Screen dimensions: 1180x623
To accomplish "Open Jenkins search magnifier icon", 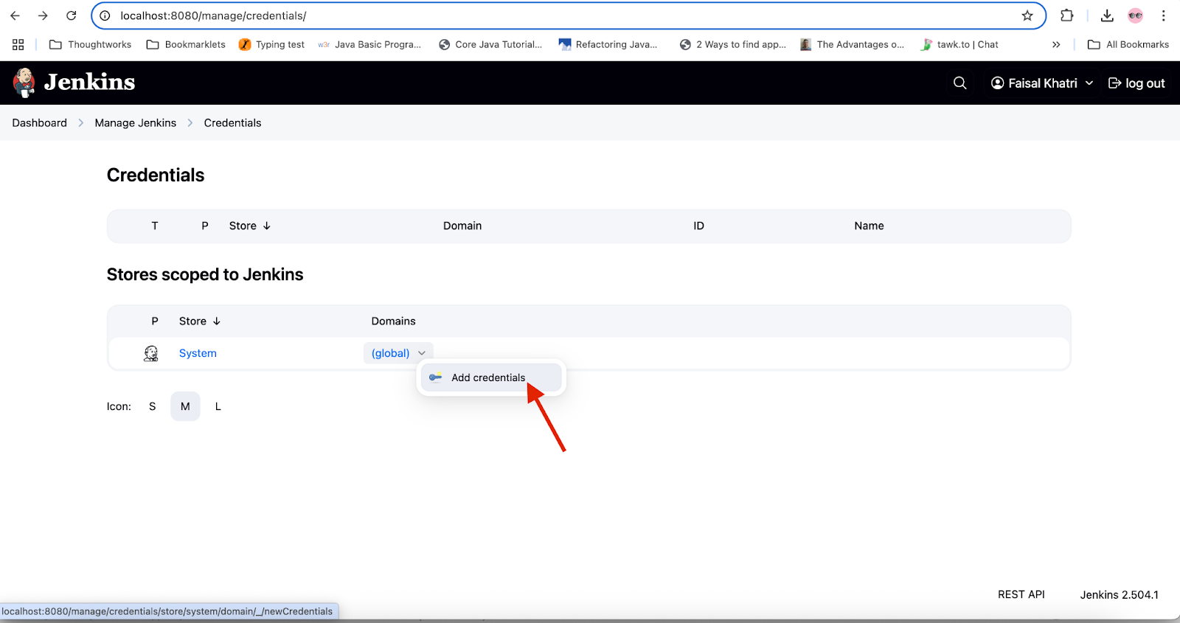I will click(x=959, y=83).
